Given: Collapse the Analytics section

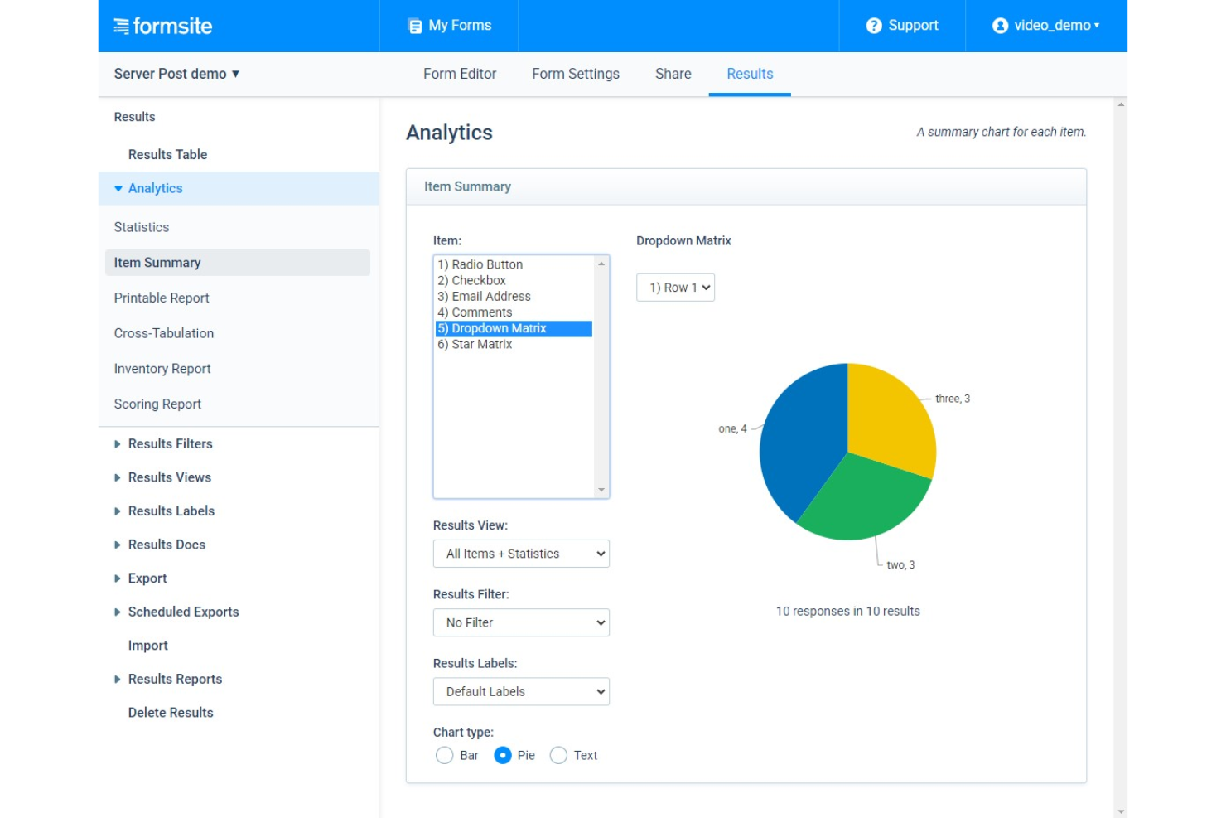Looking at the screenshot, I should point(155,188).
